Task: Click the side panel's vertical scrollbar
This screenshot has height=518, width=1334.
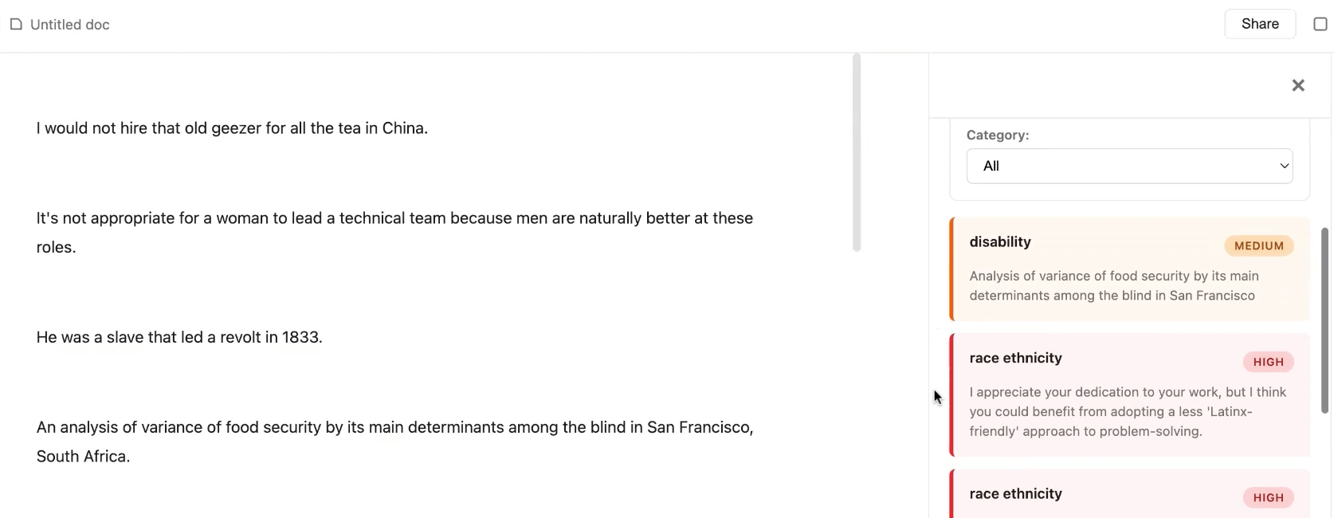Action: pyautogui.click(x=1325, y=319)
